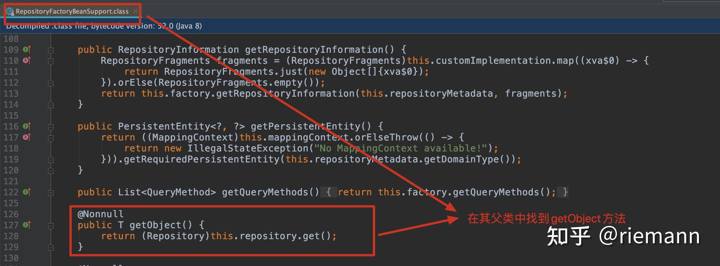Collapse getObject method at line 127
Image resolution: width=720 pixels, height=266 pixels.
point(51,226)
